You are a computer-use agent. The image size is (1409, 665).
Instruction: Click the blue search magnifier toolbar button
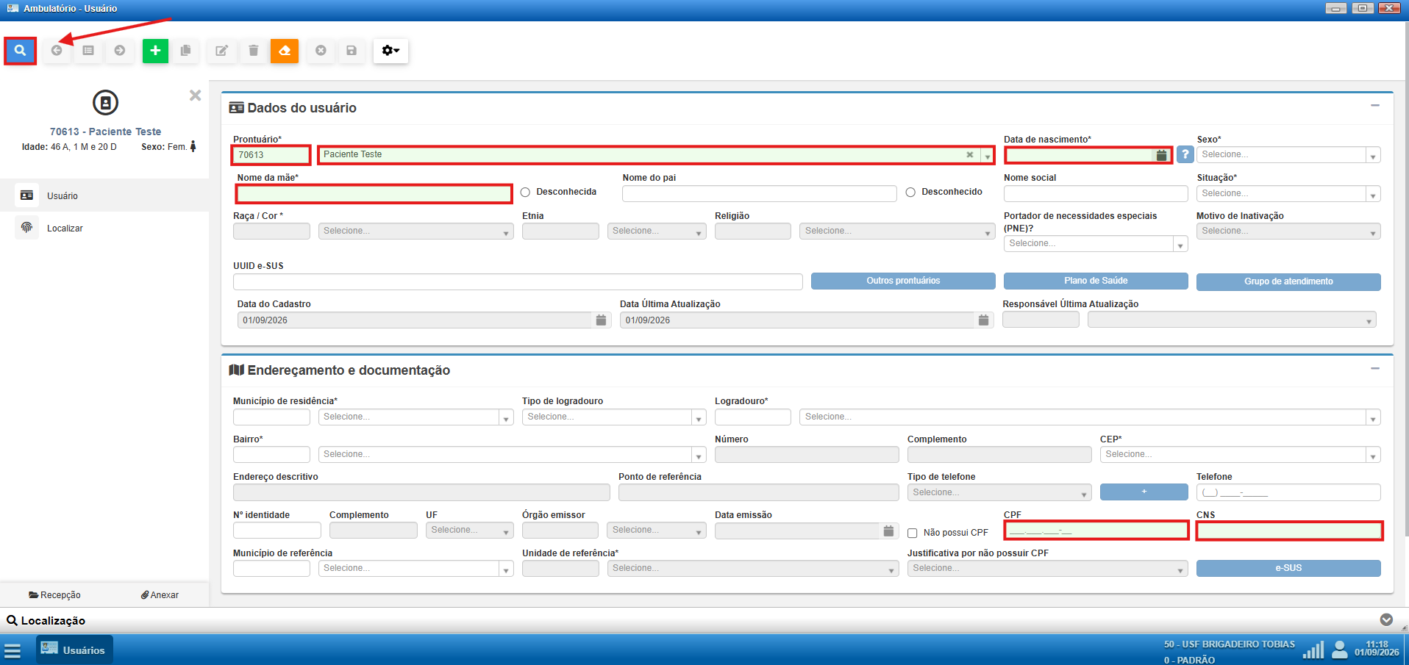tap(20, 51)
